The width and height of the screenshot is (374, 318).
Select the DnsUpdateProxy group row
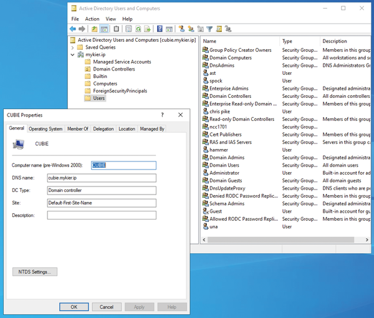pos(286,188)
